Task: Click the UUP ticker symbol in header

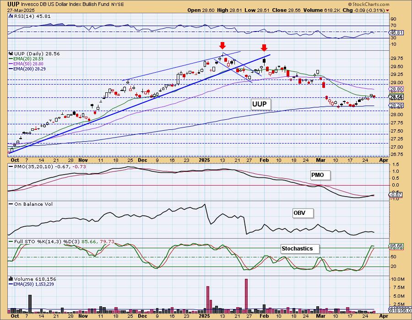Action: (x=13, y=4)
